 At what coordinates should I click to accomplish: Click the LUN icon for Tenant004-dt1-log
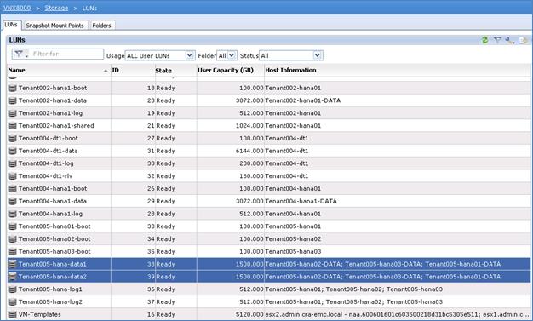pos(12,163)
